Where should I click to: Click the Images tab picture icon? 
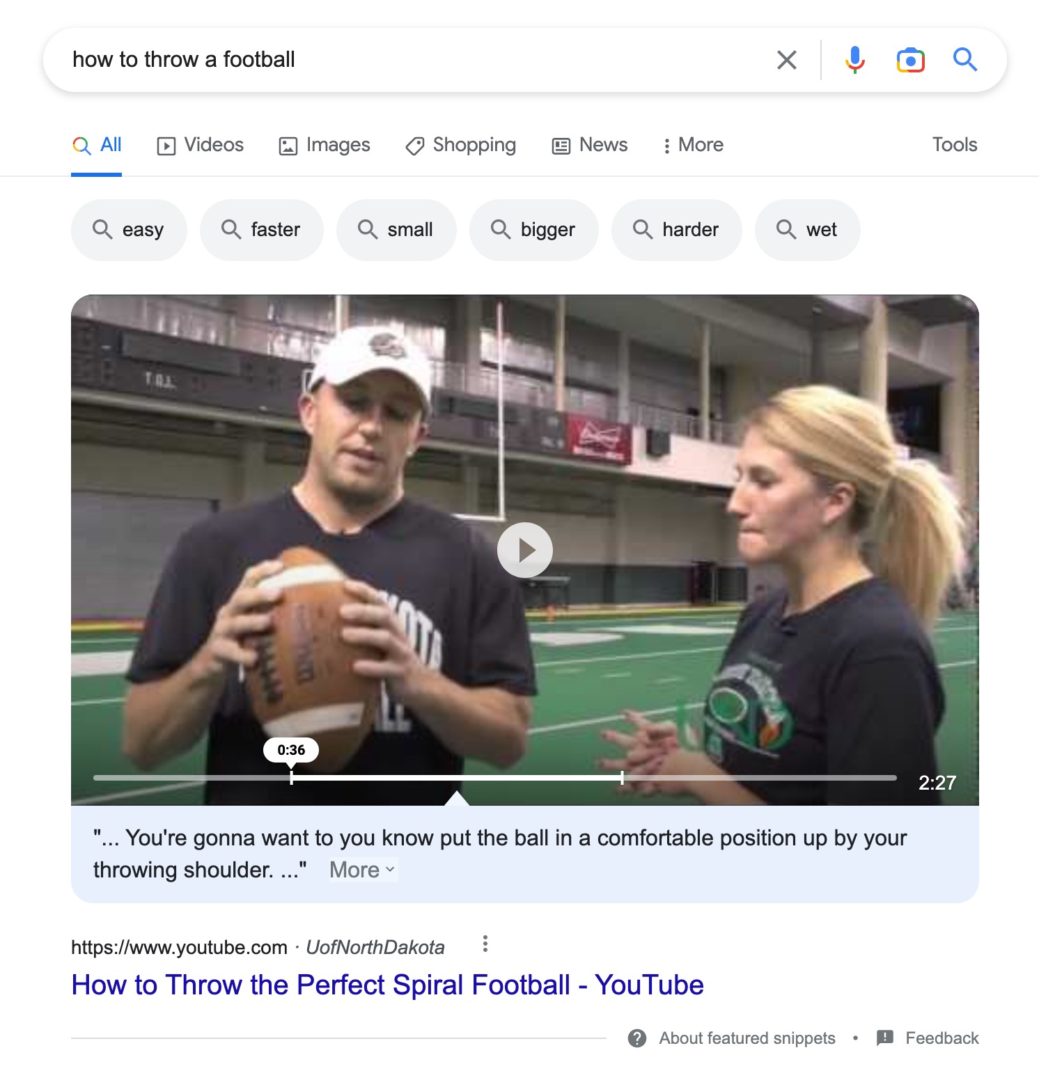tap(288, 146)
